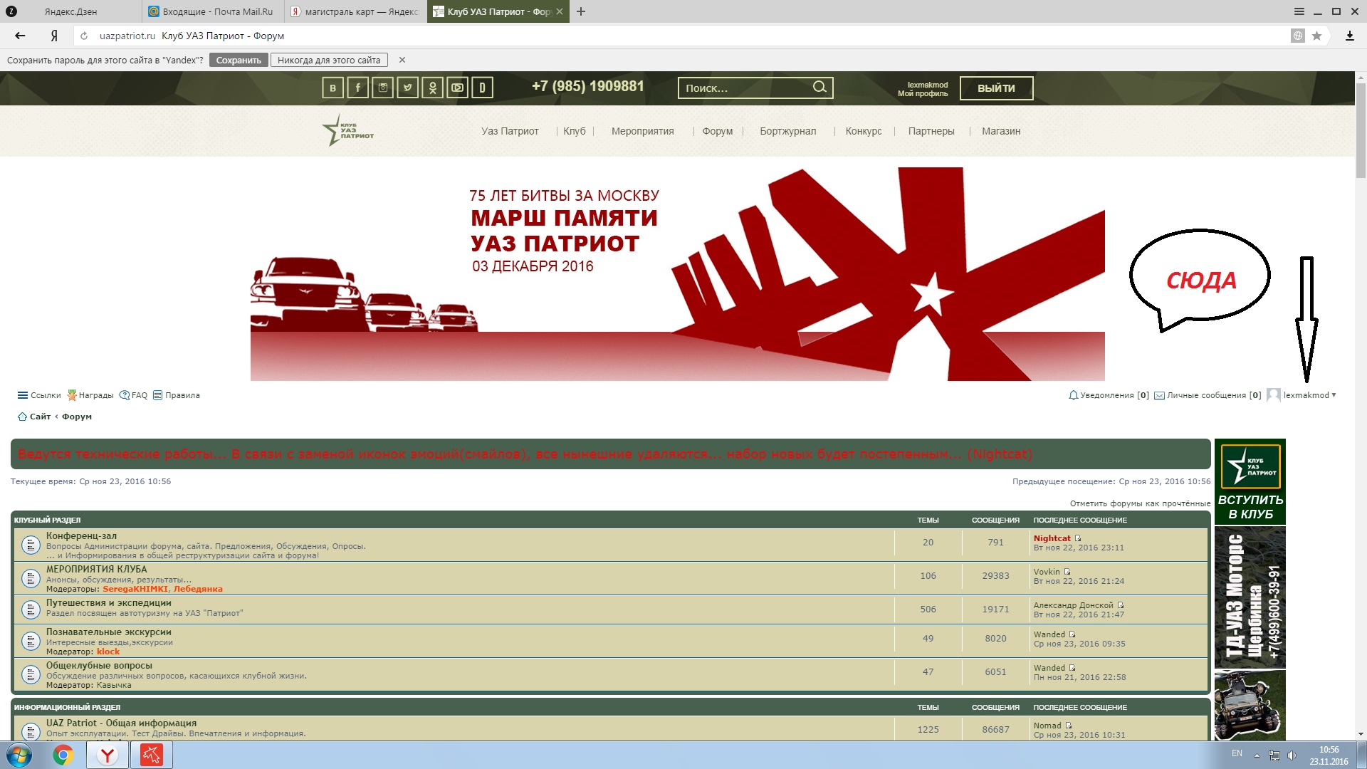
Task: Open the Facebook social icon
Action: pyautogui.click(x=357, y=88)
